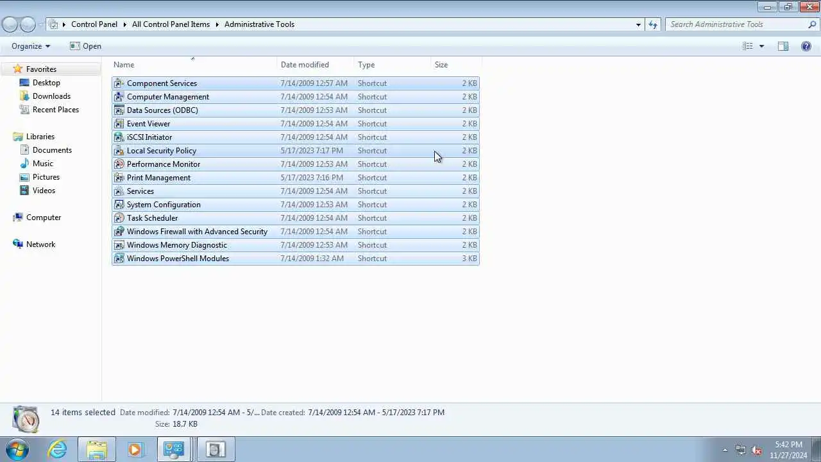The image size is (821, 462).
Task: Select the Local Security Policy icon
Action: (x=119, y=151)
